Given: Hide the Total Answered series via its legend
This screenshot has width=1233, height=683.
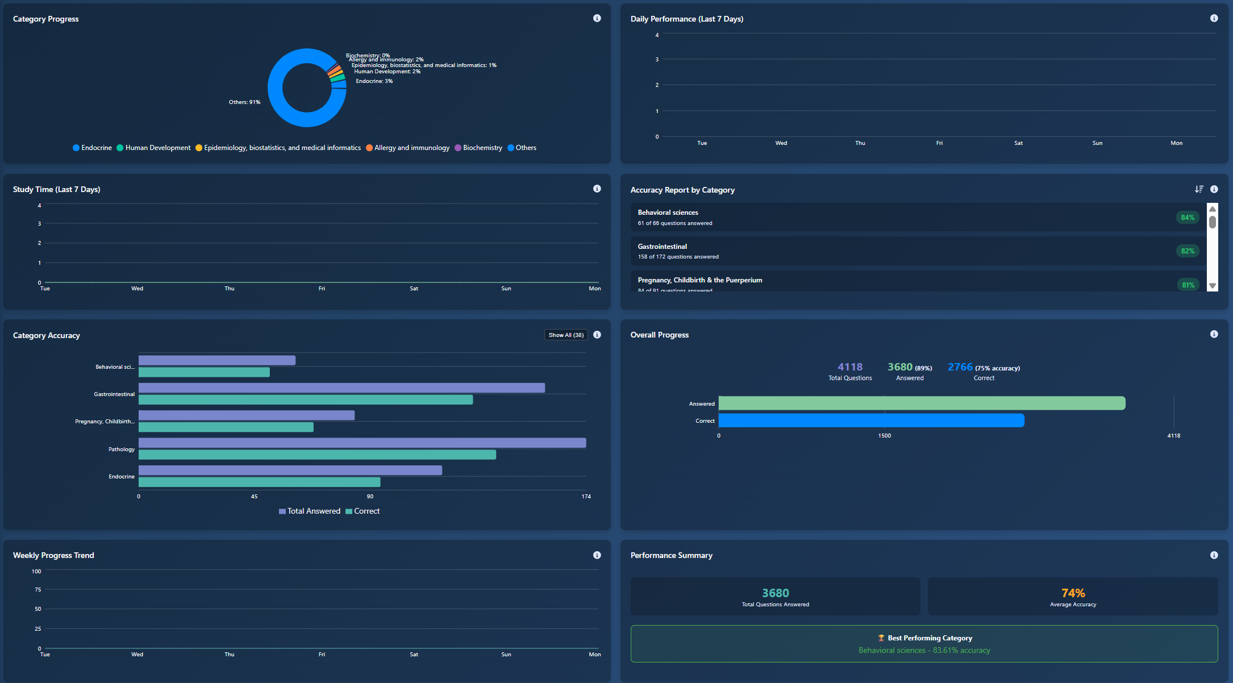Looking at the screenshot, I should pos(309,511).
